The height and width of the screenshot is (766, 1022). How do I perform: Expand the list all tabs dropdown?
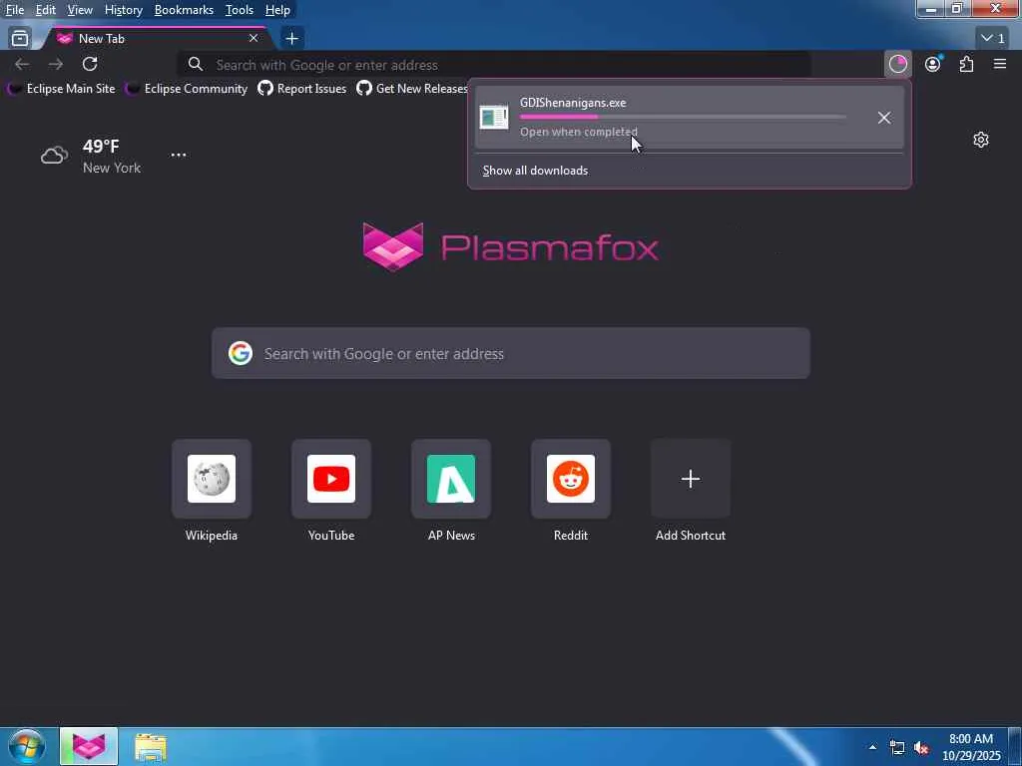pyautogui.click(x=993, y=39)
